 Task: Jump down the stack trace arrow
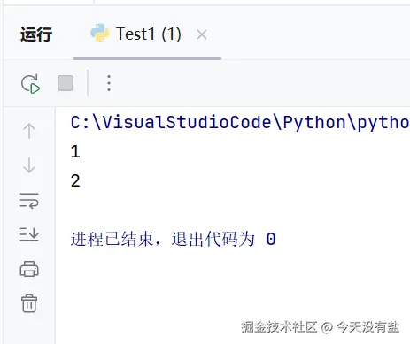coord(29,165)
